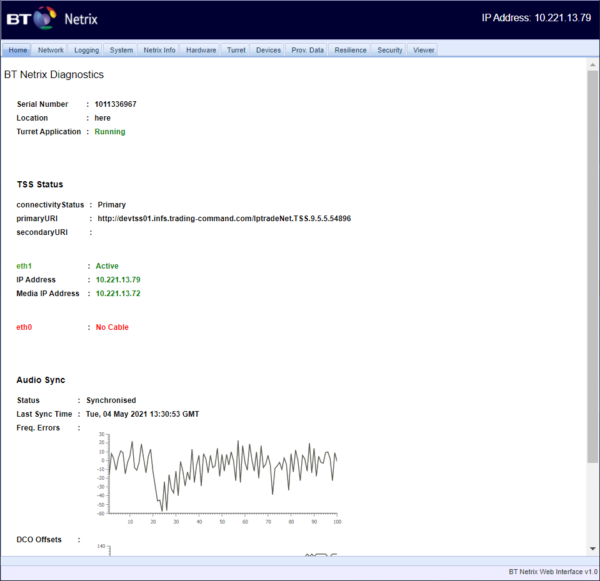This screenshot has width=600, height=581.
Task: Click the Freq. Errors line chart
Action: (x=219, y=478)
